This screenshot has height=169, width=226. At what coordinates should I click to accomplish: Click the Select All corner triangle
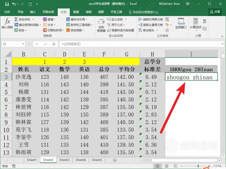[9, 54]
